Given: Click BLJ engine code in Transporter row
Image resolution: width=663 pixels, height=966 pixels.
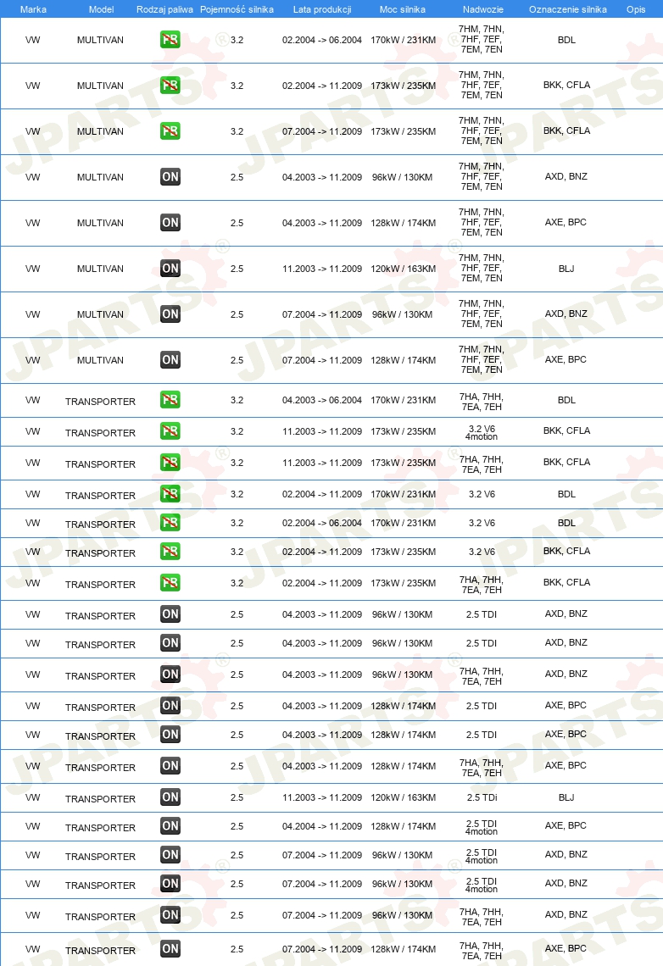Looking at the screenshot, I should (x=566, y=797).
